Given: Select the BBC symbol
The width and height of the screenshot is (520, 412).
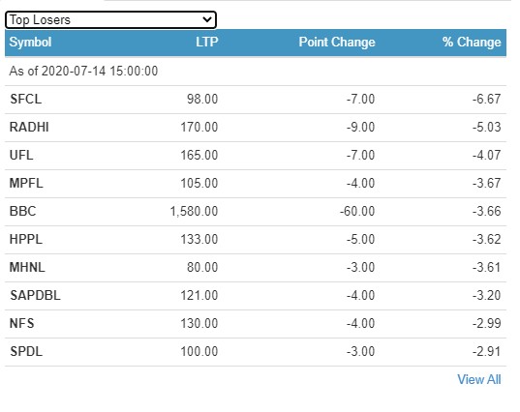Looking at the screenshot, I should (x=22, y=211).
